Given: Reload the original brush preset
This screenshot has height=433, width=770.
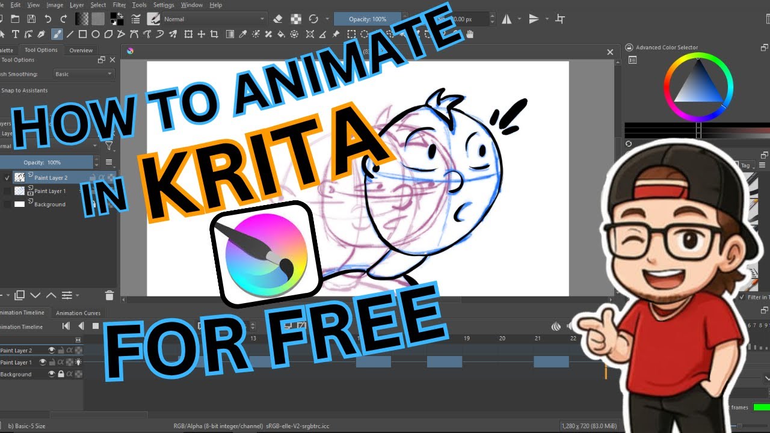Looking at the screenshot, I should click(x=313, y=19).
